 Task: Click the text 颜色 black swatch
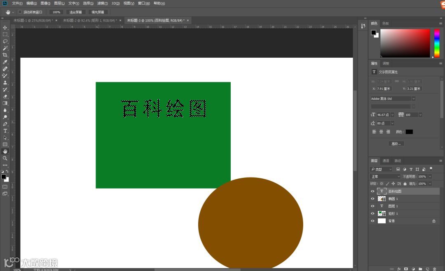[x=409, y=132]
